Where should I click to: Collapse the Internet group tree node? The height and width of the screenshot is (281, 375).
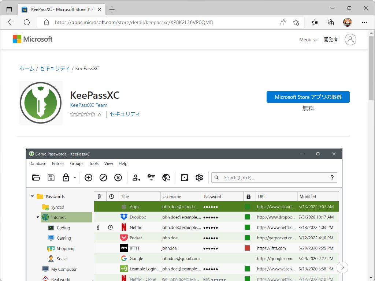38,217
